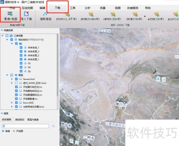The image size is (179, 146).
Task: Collapse the 图层 group in tree
Action: tap(7, 75)
